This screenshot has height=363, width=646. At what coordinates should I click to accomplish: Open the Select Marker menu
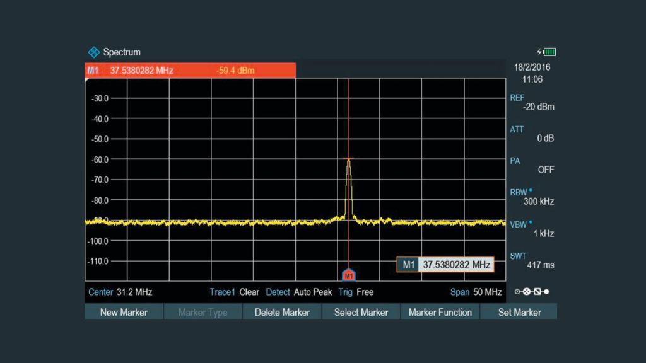point(361,312)
